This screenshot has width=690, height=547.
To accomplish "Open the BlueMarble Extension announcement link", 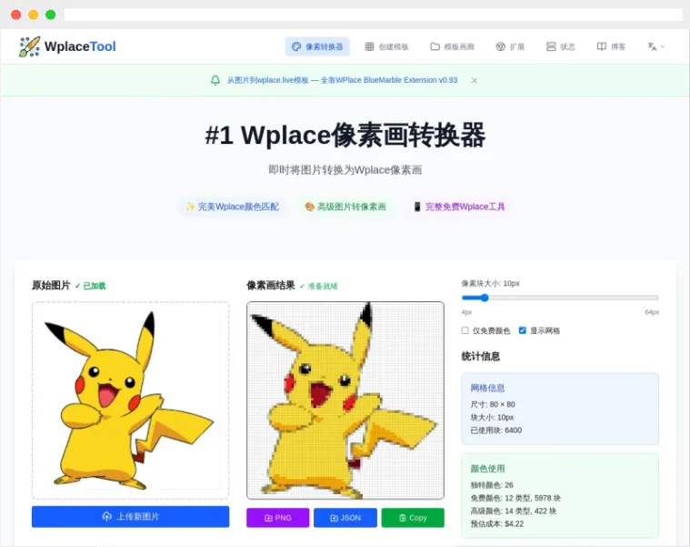I will pos(343,80).
